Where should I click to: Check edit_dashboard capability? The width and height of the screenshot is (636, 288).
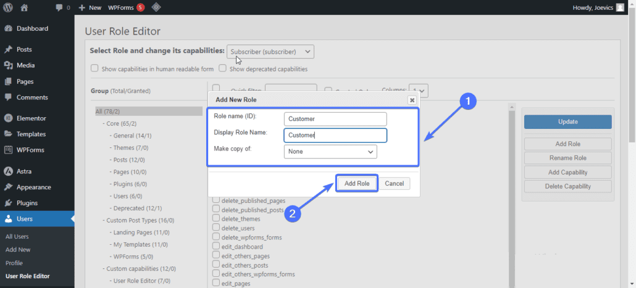click(x=216, y=246)
